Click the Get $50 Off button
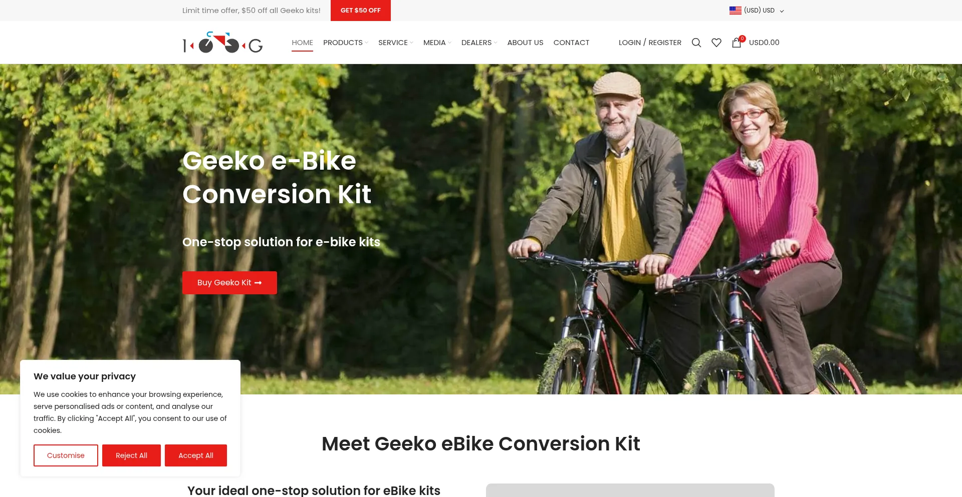 361,11
